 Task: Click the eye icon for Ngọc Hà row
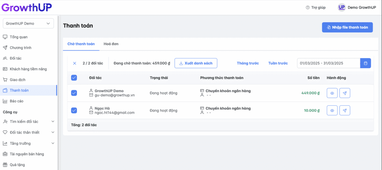pyautogui.click(x=332, y=110)
